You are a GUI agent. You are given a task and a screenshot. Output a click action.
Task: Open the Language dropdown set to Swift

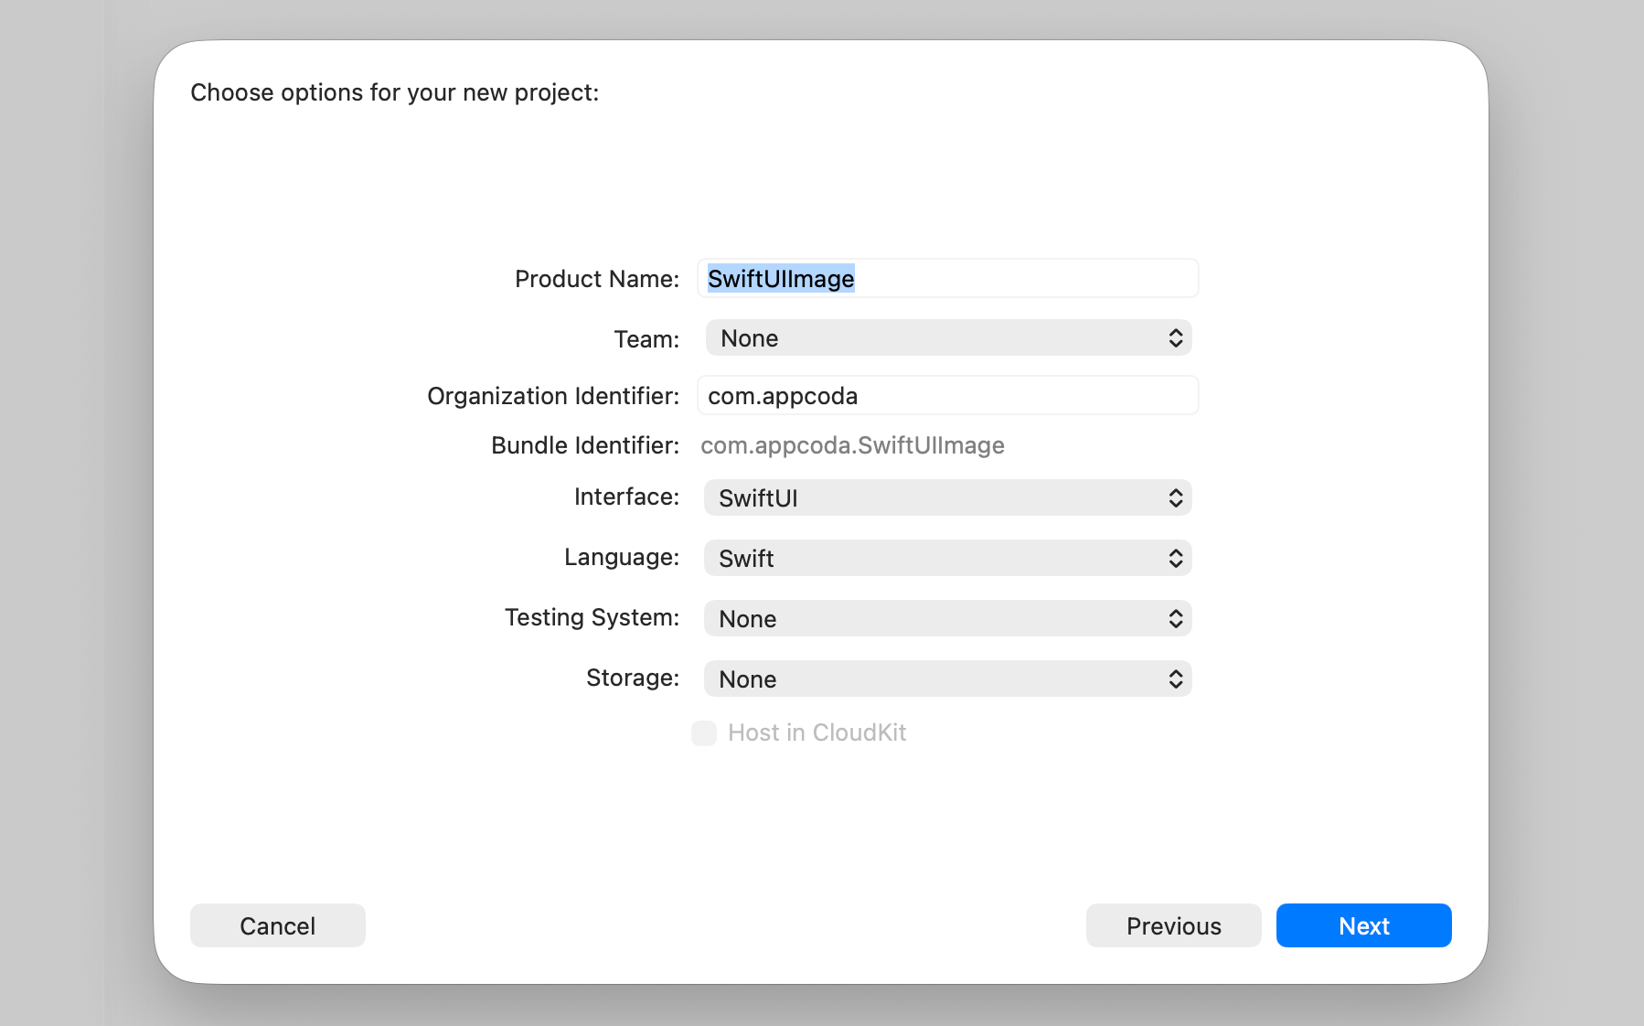pyautogui.click(x=946, y=558)
